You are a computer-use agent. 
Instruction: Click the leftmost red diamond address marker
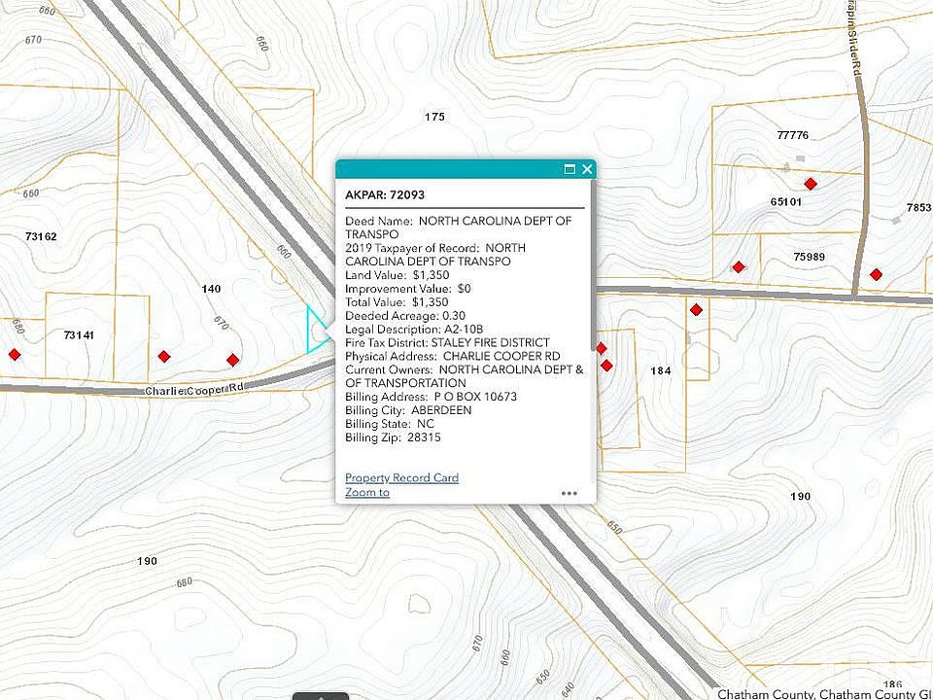(15, 355)
